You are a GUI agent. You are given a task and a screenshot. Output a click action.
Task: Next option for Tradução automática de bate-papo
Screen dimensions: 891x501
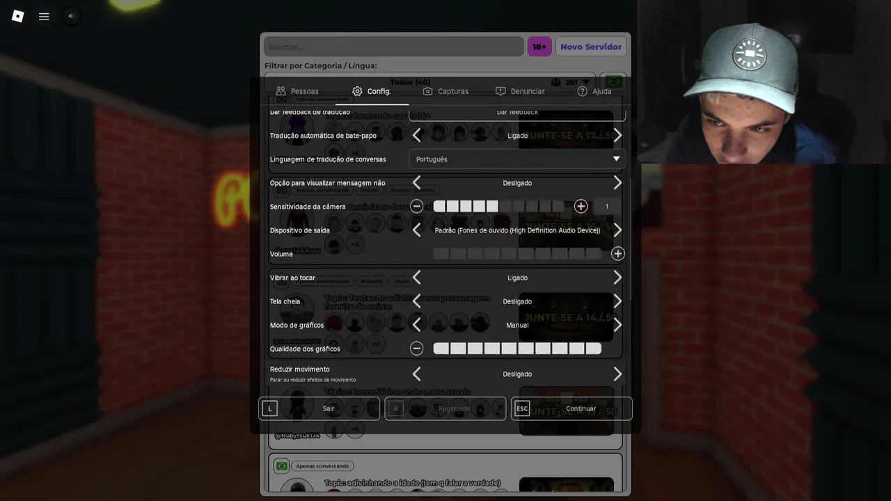[617, 135]
